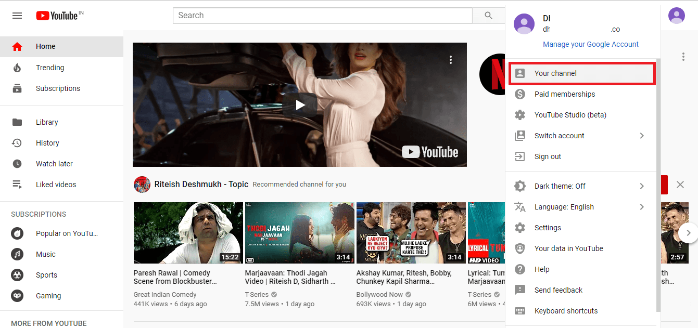Click Riteish Deshmukh channel avatar
The width and height of the screenshot is (698, 328).
point(142,185)
